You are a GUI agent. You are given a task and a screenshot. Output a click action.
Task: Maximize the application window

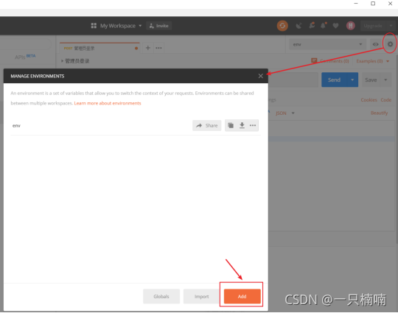(x=373, y=4)
